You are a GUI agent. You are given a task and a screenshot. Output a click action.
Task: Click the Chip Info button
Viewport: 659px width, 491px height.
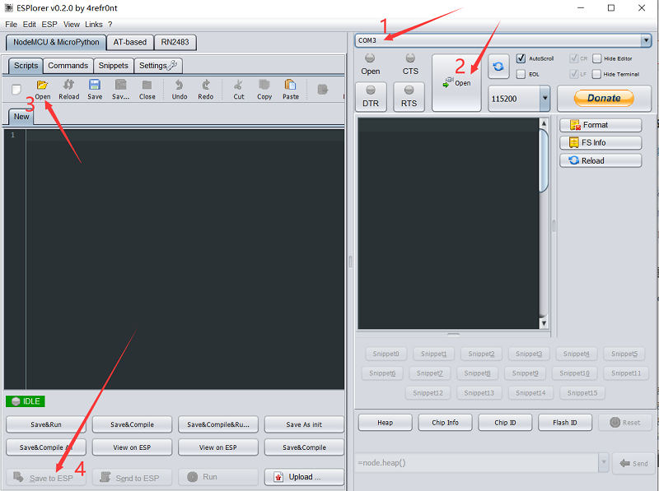[445, 423]
